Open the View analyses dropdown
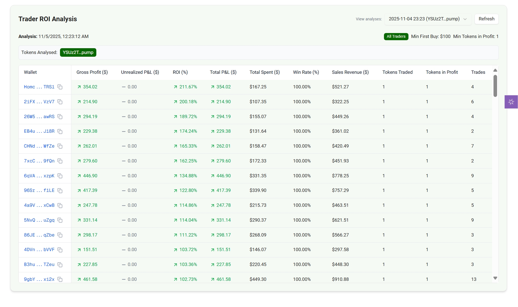518x307 pixels. point(428,19)
